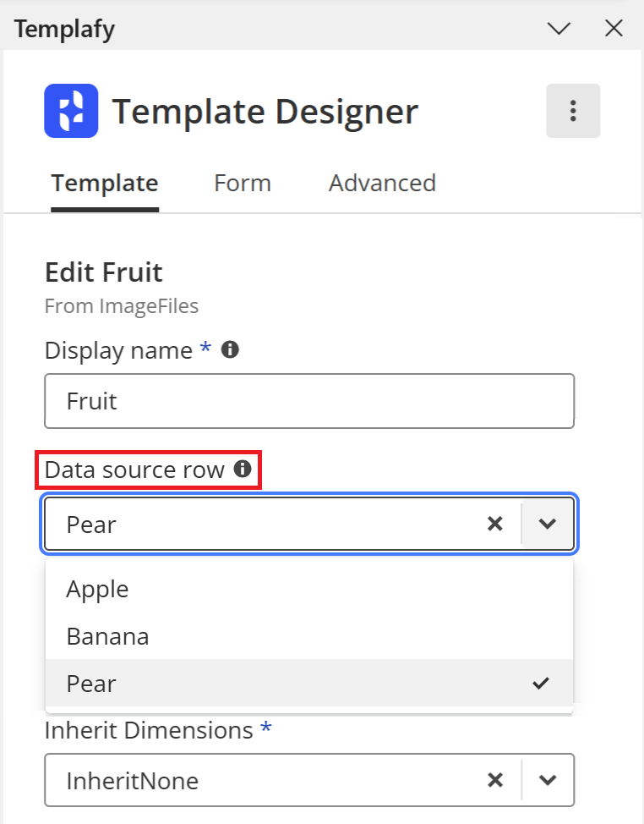This screenshot has width=644, height=824.
Task: Click the checkmark beside Pear in the list
Action: point(541,683)
